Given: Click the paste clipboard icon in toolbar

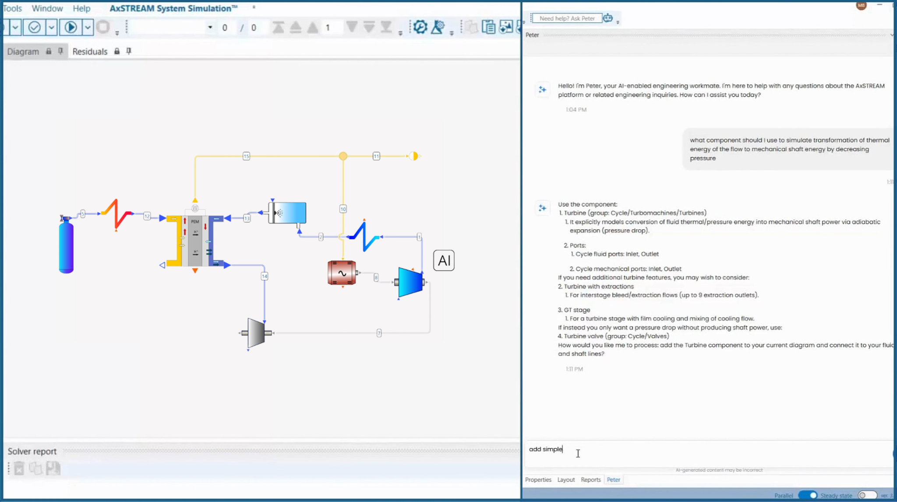Looking at the screenshot, I should 488,27.
